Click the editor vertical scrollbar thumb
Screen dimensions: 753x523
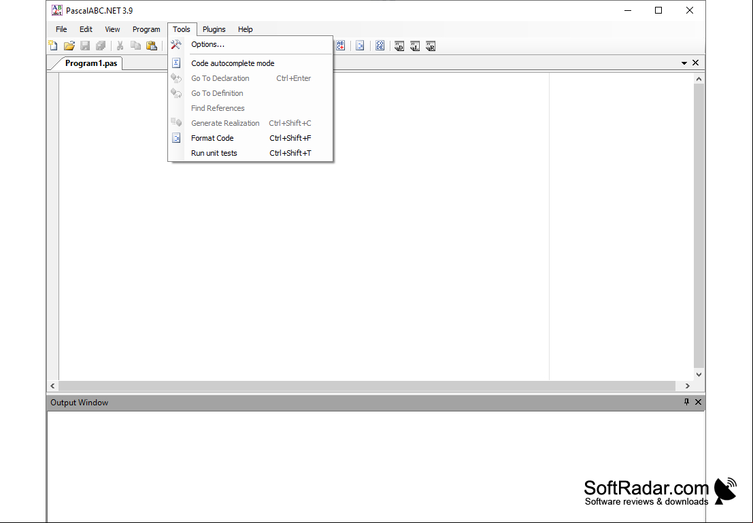(x=699, y=226)
